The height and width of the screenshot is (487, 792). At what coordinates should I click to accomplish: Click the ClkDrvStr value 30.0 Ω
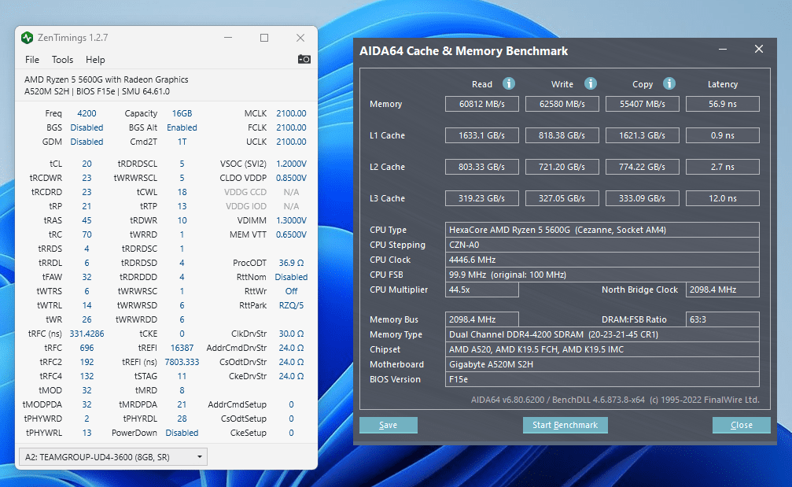[x=291, y=334]
